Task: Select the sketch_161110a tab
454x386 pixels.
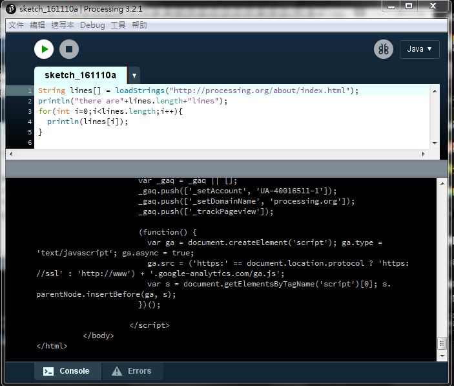Action: pyautogui.click(x=80, y=76)
